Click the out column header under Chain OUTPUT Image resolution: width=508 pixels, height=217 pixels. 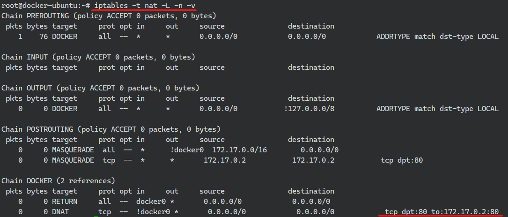pos(172,98)
